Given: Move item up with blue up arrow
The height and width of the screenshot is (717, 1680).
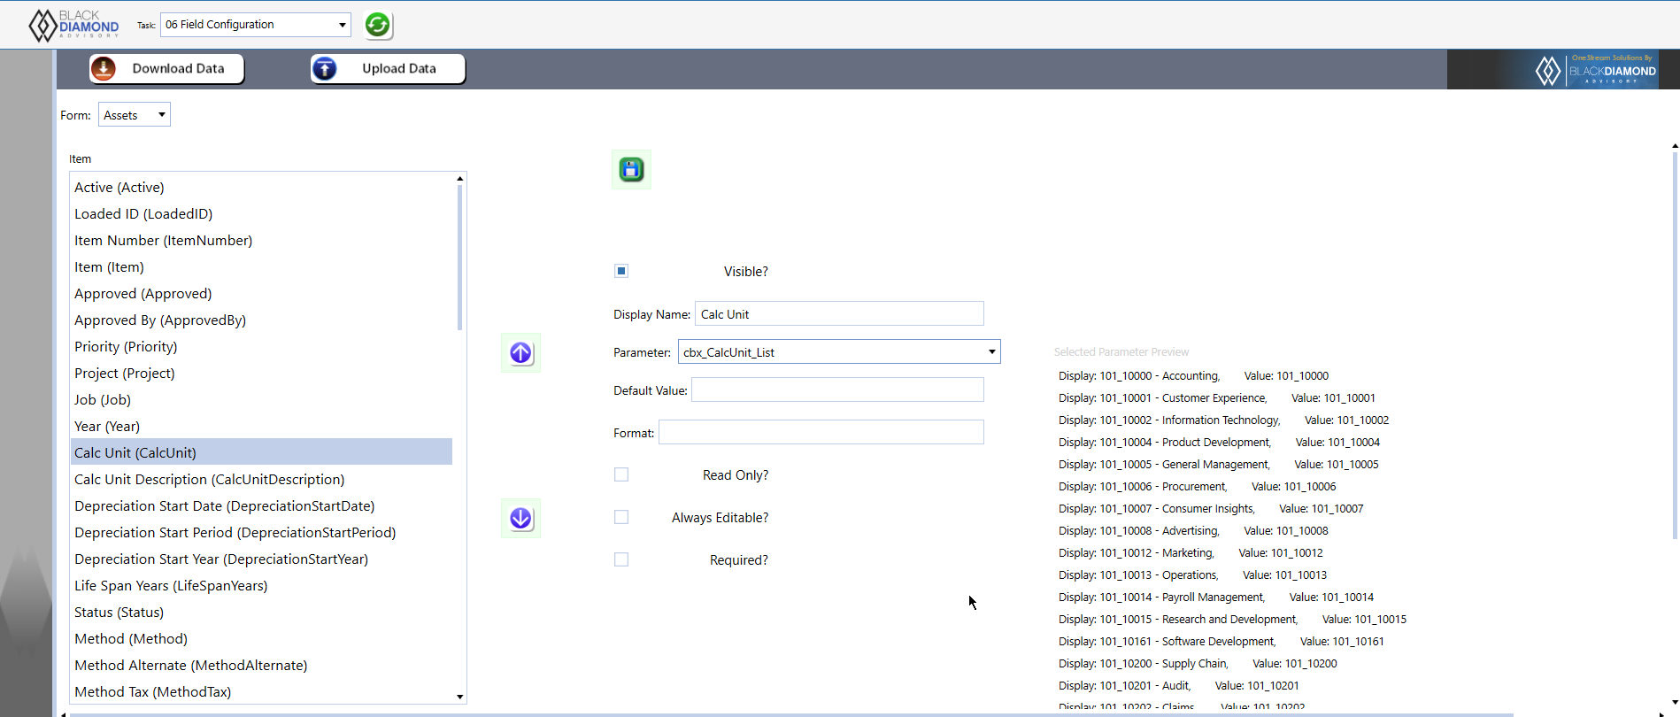Looking at the screenshot, I should click(520, 353).
